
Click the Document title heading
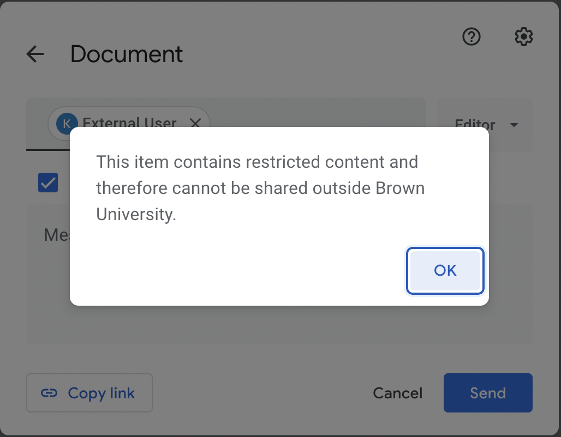[127, 54]
